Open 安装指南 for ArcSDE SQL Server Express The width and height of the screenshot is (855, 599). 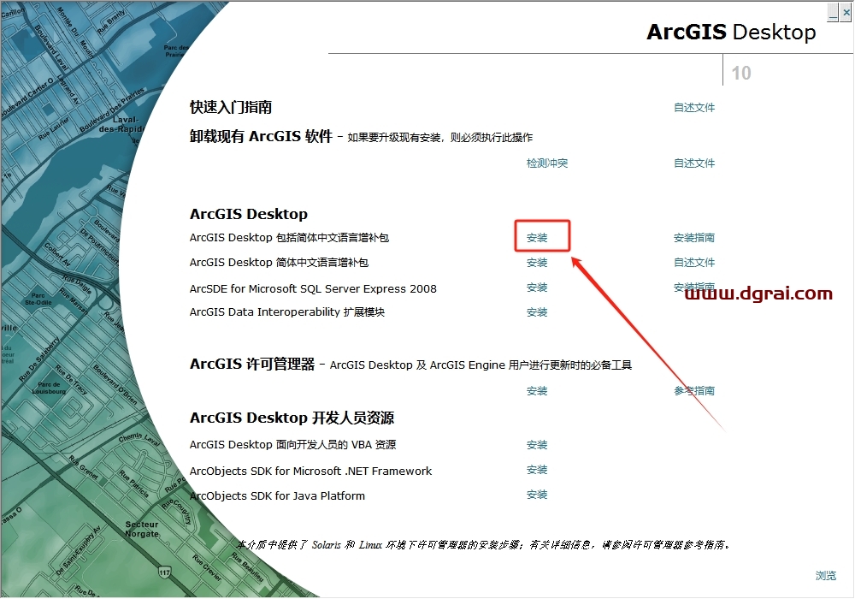click(694, 287)
